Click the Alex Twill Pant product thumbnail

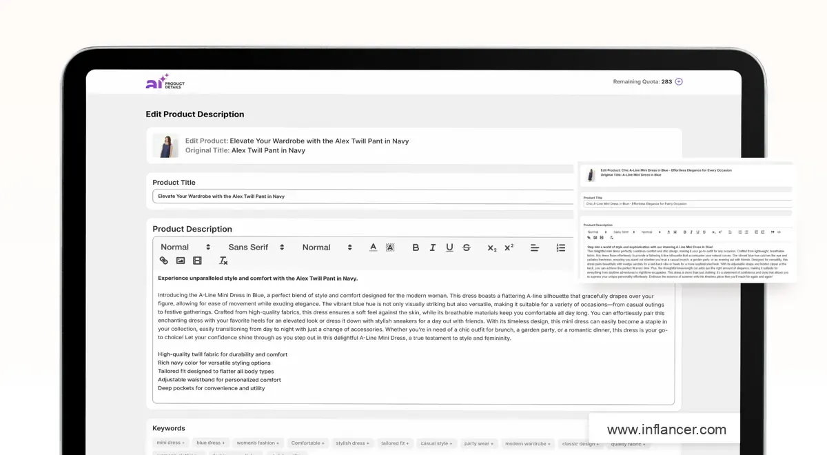[x=165, y=145]
